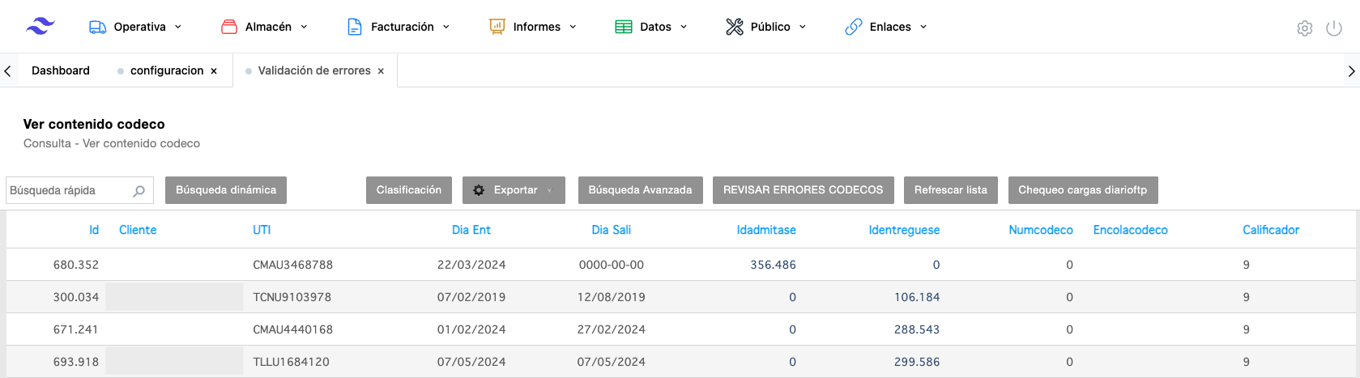Viewport: 1360px width, 378px height.
Task: Click the power logout icon
Action: [1333, 28]
